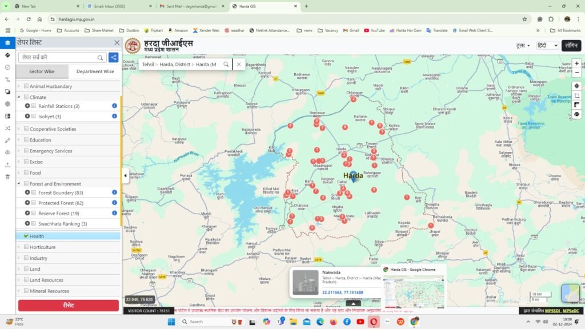This screenshot has width=585, height=329.
Task: Switch to the Department Wise tab
Action: [x=95, y=72]
